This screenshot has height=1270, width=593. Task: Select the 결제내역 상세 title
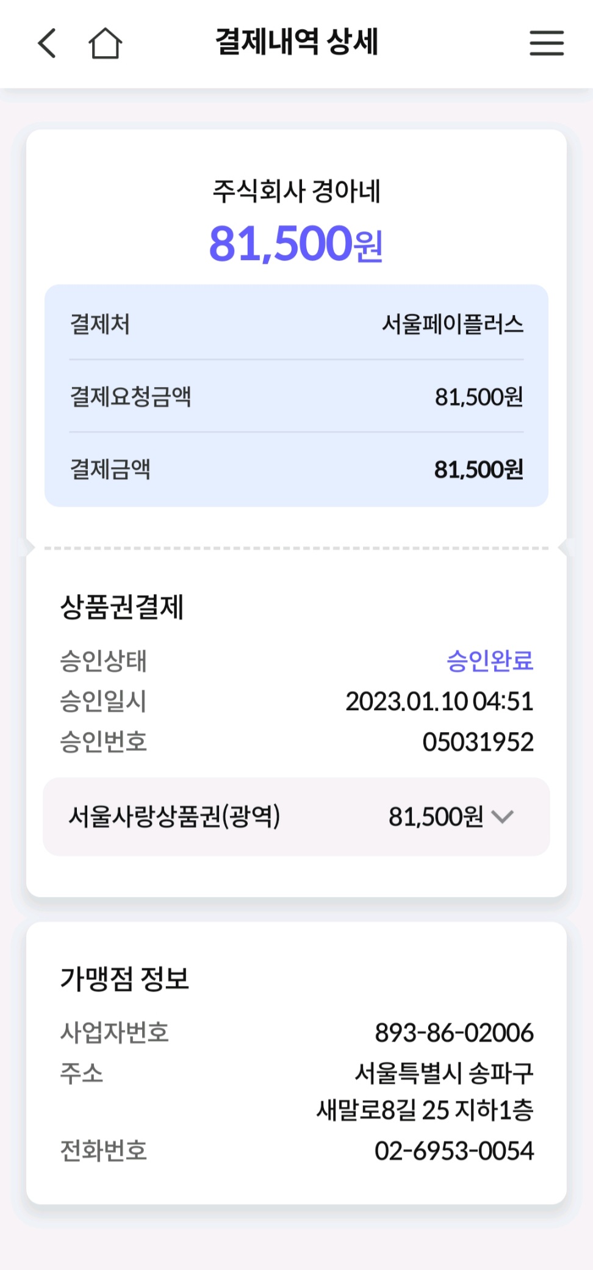click(x=297, y=42)
